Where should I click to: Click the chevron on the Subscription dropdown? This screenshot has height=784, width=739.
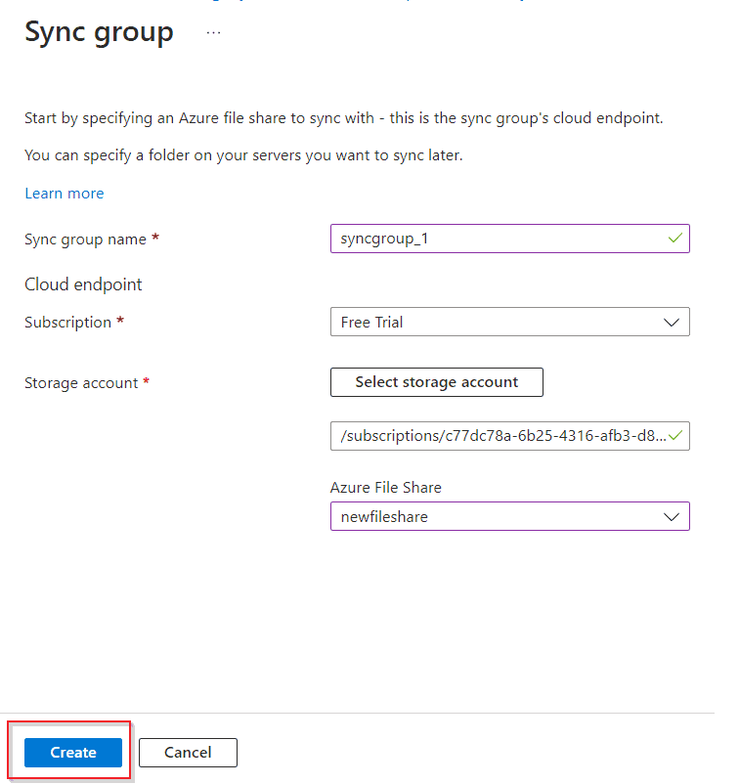pos(673,322)
